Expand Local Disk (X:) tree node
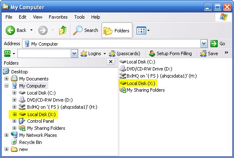 [15, 114]
